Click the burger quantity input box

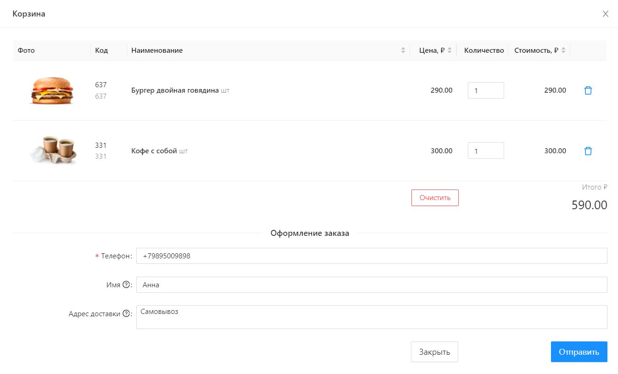485,90
